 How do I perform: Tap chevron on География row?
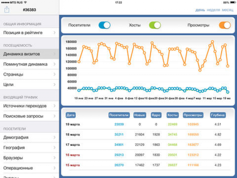pos(55,147)
